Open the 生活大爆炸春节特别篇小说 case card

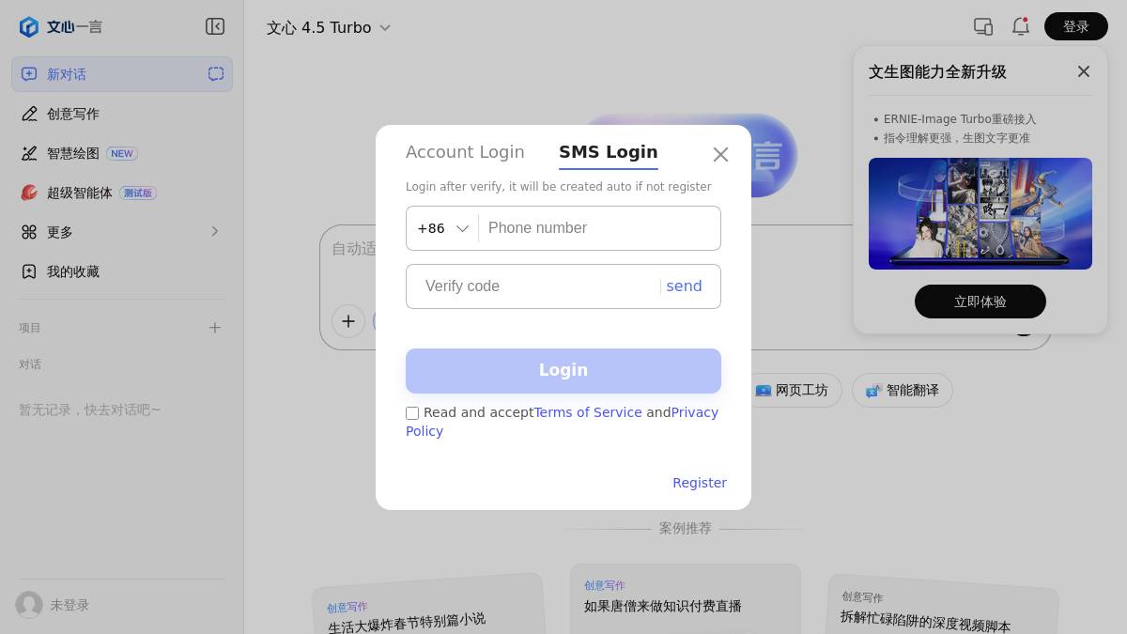[429, 606]
